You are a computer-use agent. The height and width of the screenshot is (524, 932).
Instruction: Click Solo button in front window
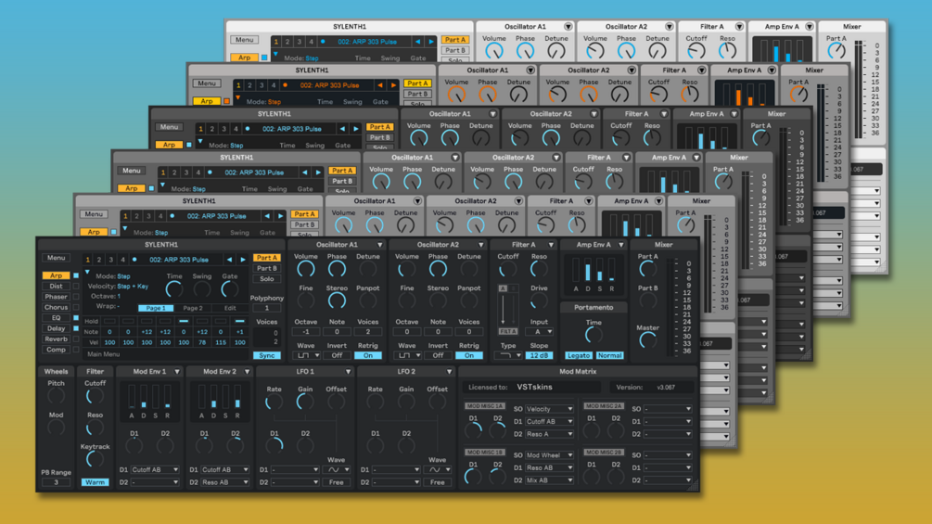(x=267, y=278)
